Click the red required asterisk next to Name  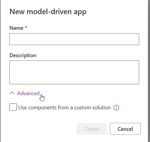(x=26, y=27)
